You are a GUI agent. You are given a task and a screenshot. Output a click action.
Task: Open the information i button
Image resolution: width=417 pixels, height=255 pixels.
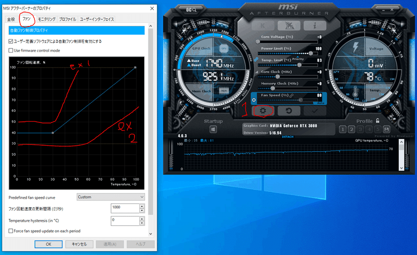315,25
